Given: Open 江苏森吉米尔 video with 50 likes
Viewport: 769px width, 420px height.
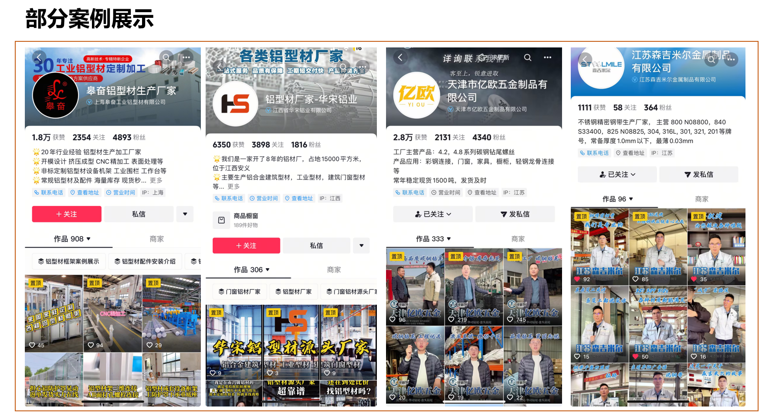Looking at the screenshot, I should 658,324.
